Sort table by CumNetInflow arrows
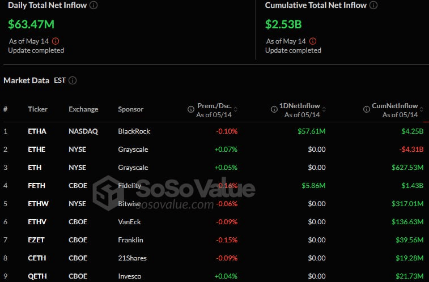This screenshot has height=282, width=429. (422, 109)
